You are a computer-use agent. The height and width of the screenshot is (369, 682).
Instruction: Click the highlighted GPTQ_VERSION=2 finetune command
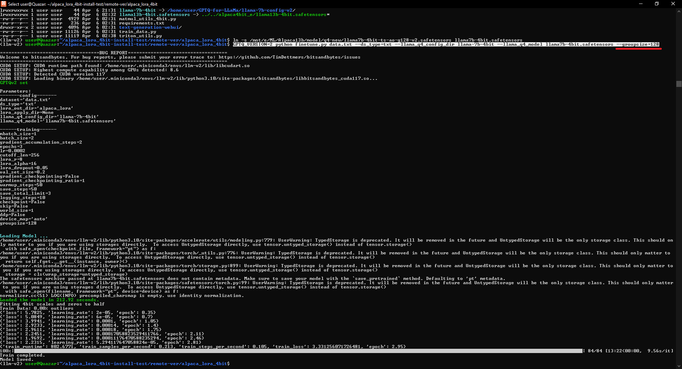pyautogui.click(x=446, y=44)
